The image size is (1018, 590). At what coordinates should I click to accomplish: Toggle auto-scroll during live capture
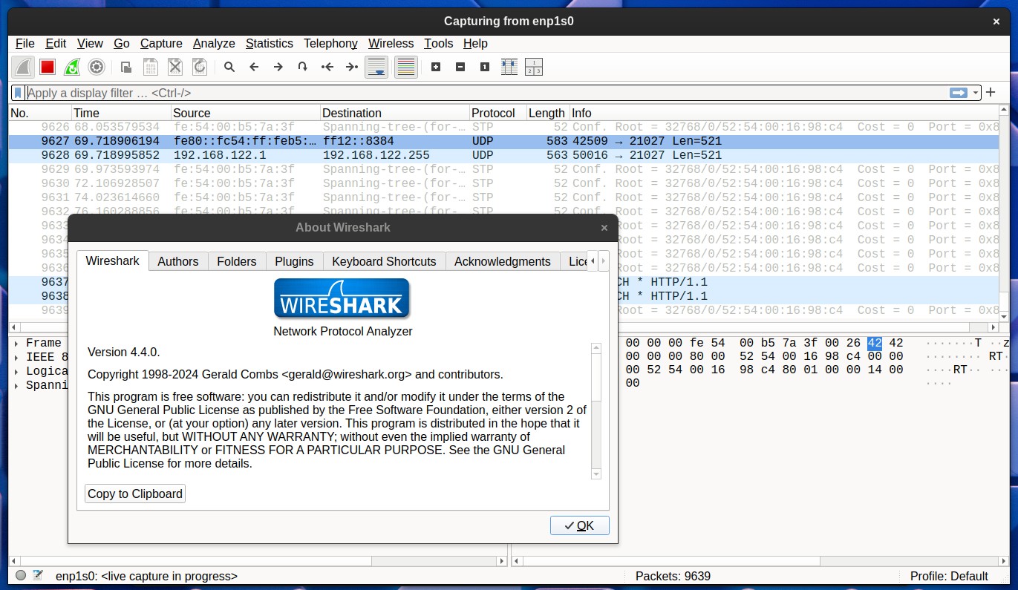click(x=376, y=67)
